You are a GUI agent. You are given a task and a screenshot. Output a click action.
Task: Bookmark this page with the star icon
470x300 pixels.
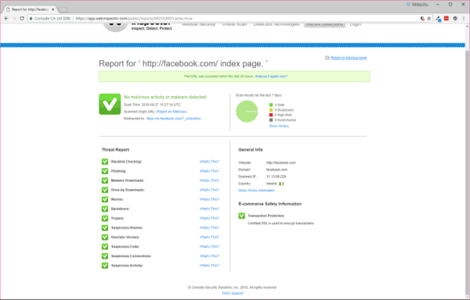[429, 19]
